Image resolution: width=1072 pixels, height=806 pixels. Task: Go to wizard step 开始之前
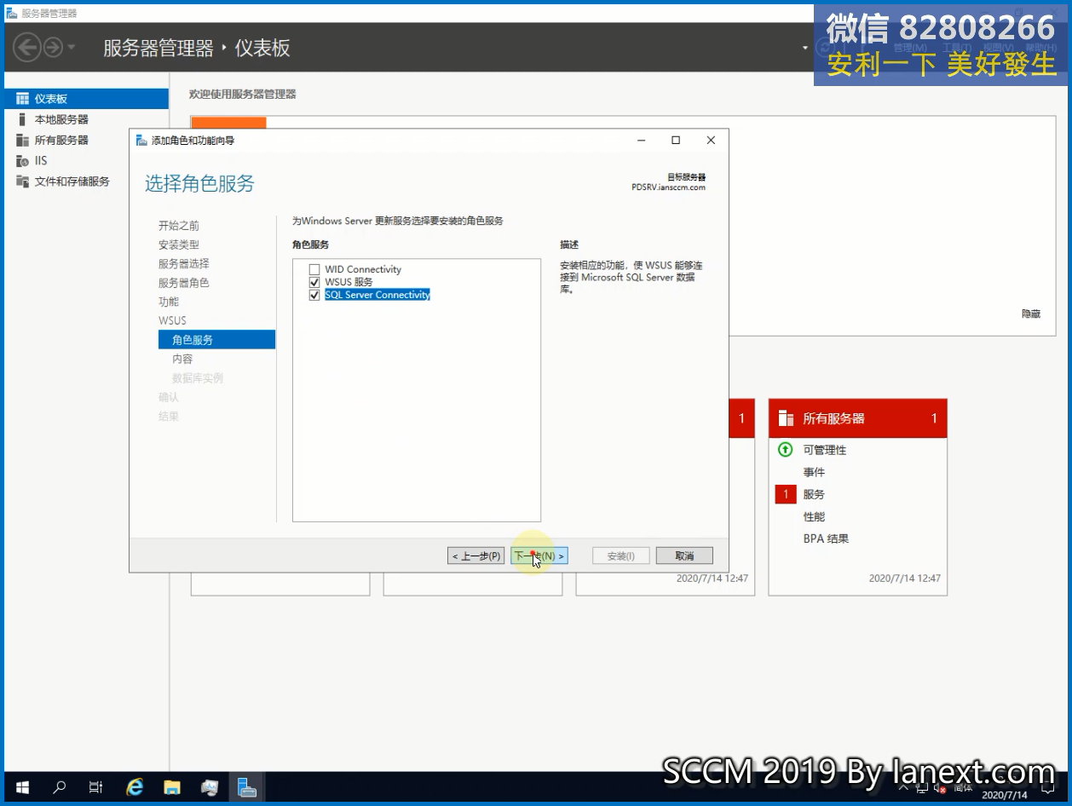click(x=179, y=226)
